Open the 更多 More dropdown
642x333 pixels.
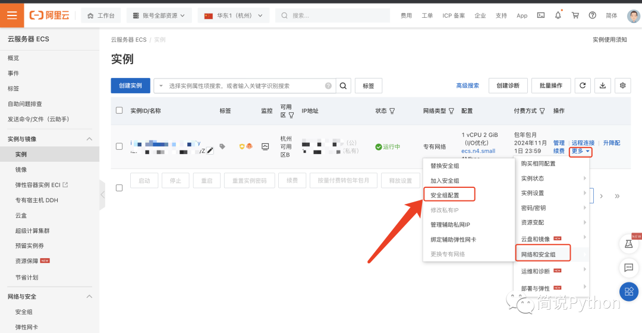(580, 151)
